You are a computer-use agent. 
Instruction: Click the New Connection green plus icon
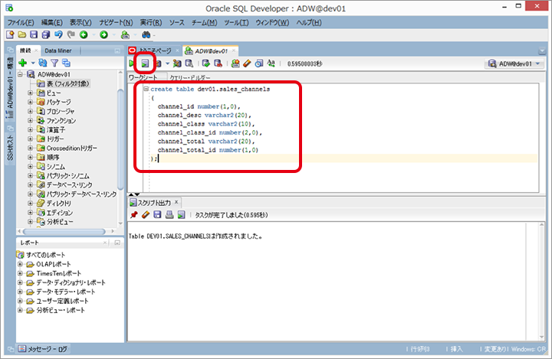(x=23, y=62)
